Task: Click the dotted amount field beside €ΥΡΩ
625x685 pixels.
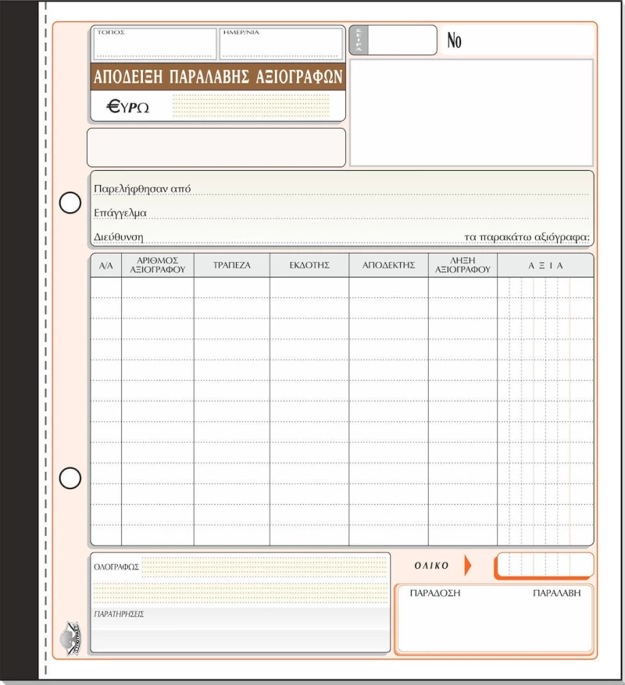Action: tap(251, 106)
